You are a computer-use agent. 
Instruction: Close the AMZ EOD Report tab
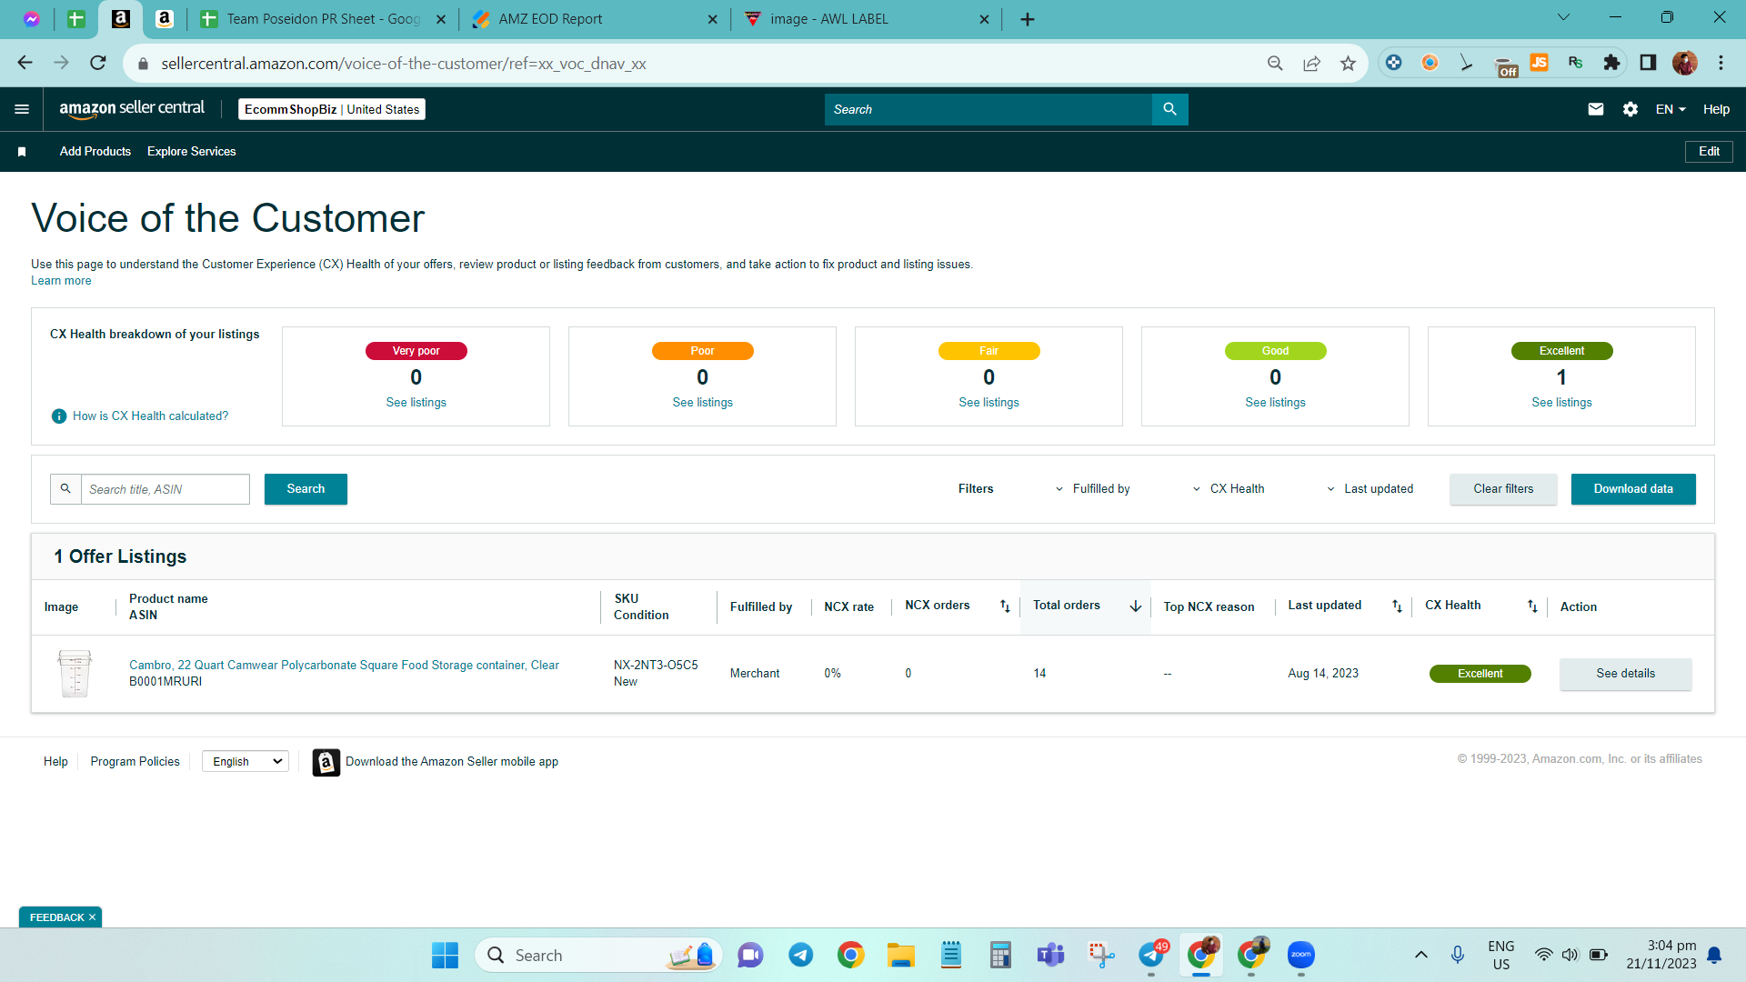[x=712, y=19]
